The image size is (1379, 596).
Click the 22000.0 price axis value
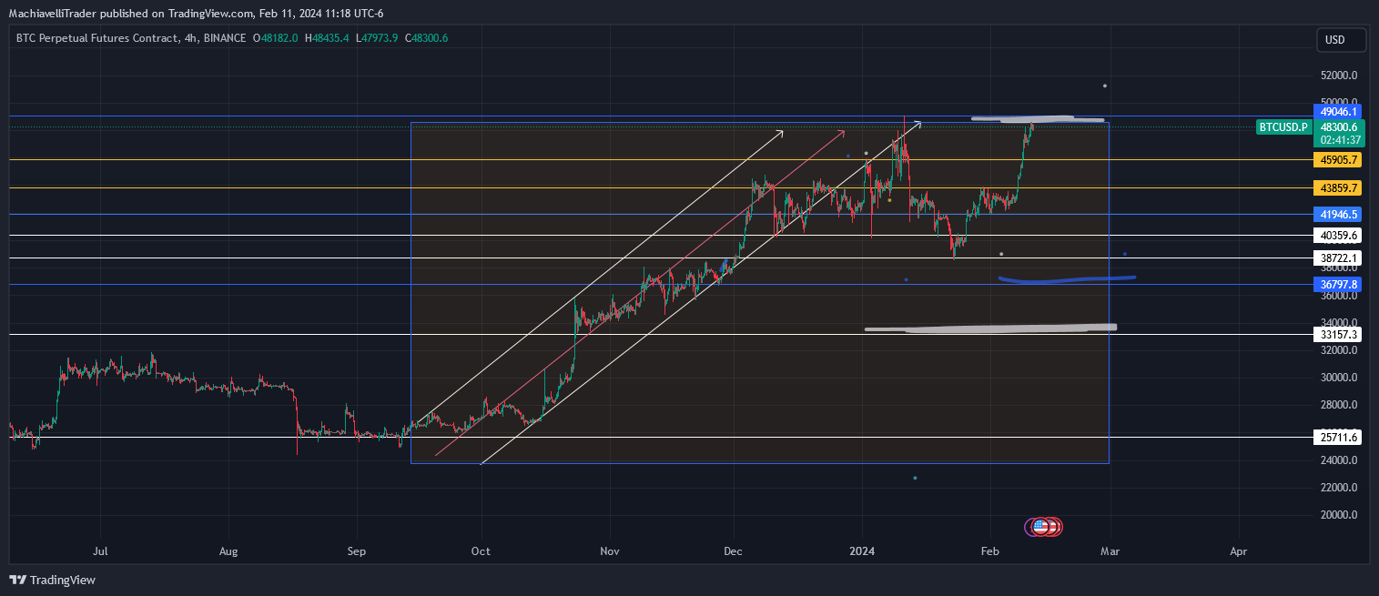1339,488
